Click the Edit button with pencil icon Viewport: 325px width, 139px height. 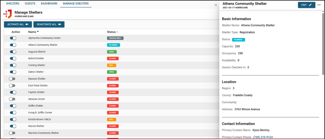(306, 5)
